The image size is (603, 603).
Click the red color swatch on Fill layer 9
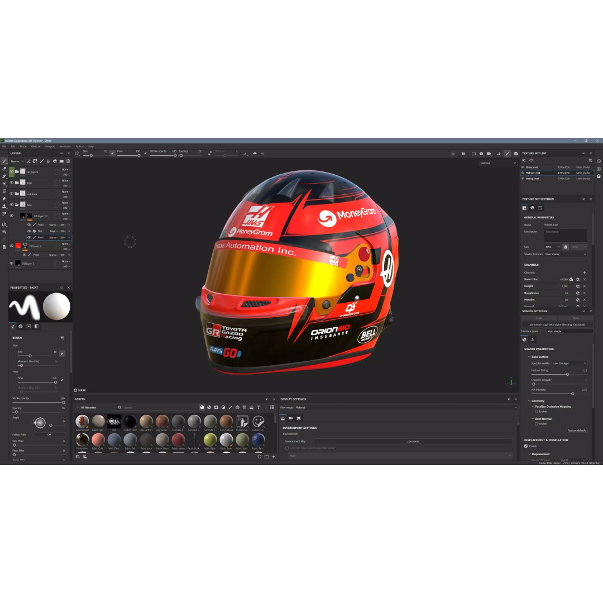(x=18, y=246)
